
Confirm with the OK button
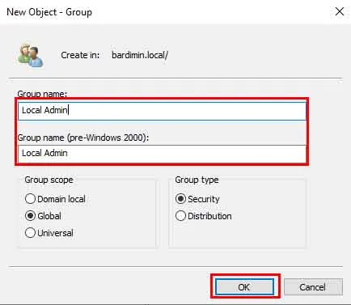point(244,287)
